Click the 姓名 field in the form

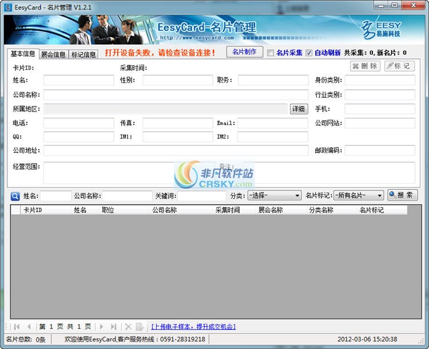click(x=79, y=80)
